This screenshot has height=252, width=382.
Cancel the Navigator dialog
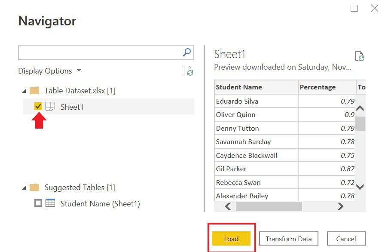pos(346,239)
